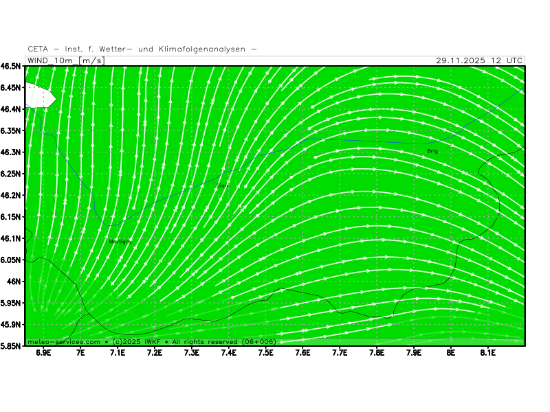Click the 7.2E longitude tick label
Image resolution: width=550 pixels, height=412 pixels.
pyautogui.click(x=154, y=353)
